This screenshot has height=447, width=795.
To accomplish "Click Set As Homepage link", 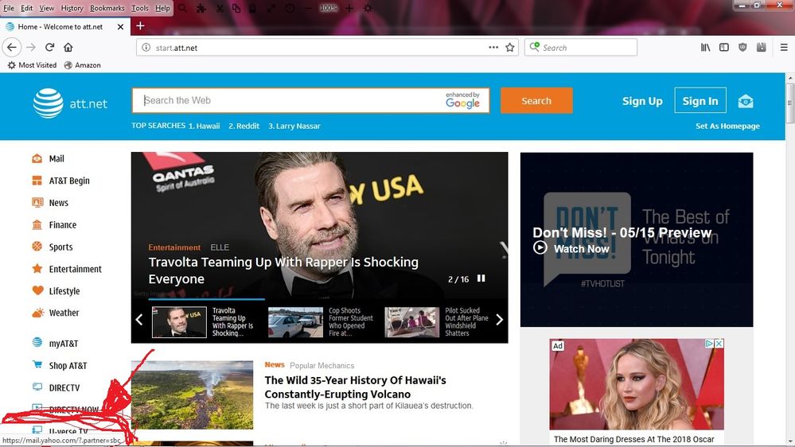I will [x=727, y=126].
